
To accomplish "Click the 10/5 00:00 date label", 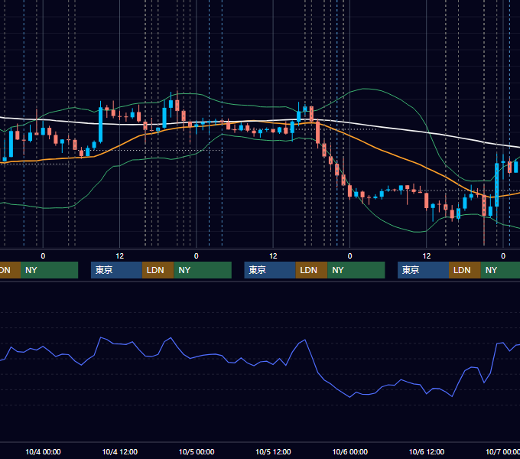I will [x=197, y=451].
